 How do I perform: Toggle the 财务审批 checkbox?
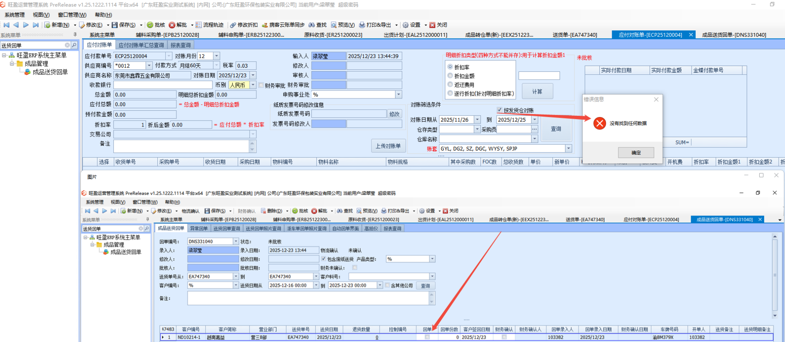(261, 85)
